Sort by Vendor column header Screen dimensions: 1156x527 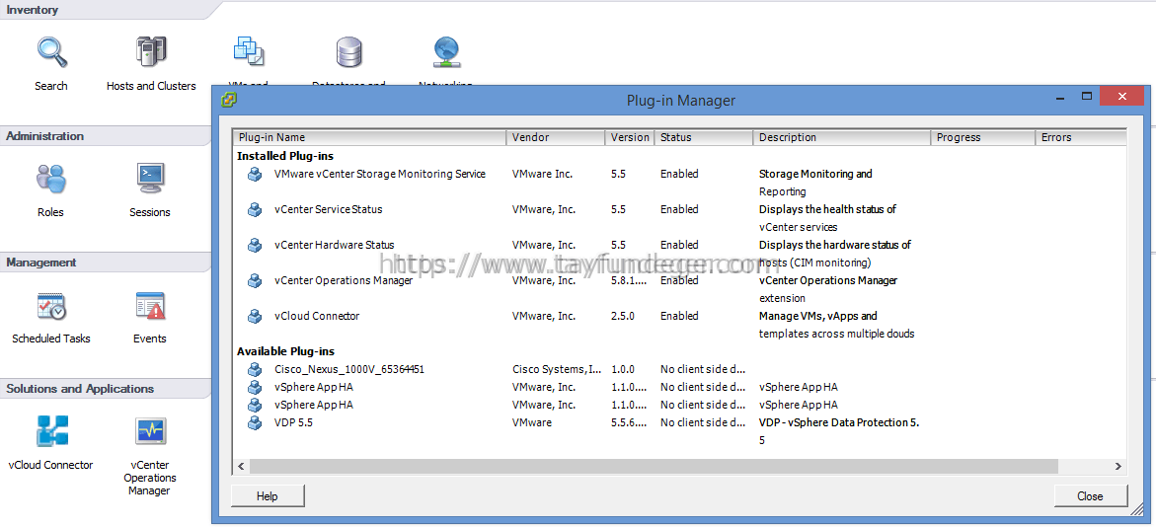point(555,138)
